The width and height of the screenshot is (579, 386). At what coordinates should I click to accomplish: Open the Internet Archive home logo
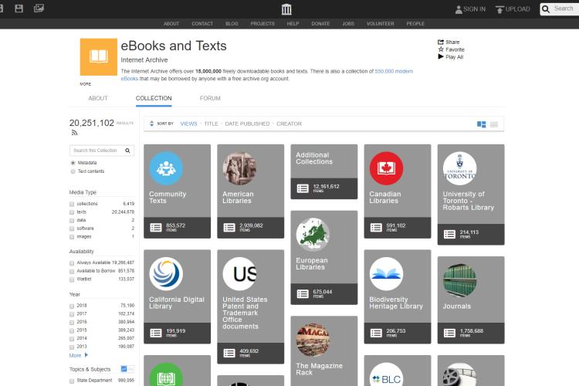286,9
